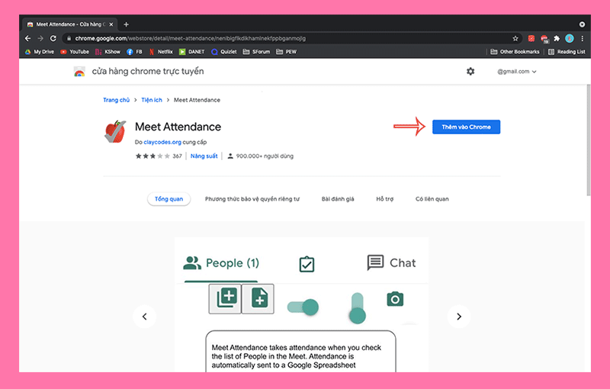This screenshot has height=389, width=610.
Task: Click the browser forward arrow
Action: pyautogui.click(x=40, y=38)
